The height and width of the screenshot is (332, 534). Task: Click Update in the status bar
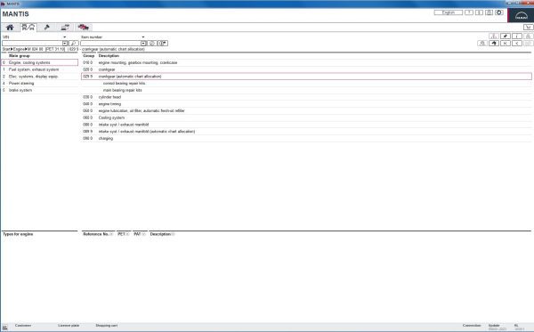tap(494, 326)
